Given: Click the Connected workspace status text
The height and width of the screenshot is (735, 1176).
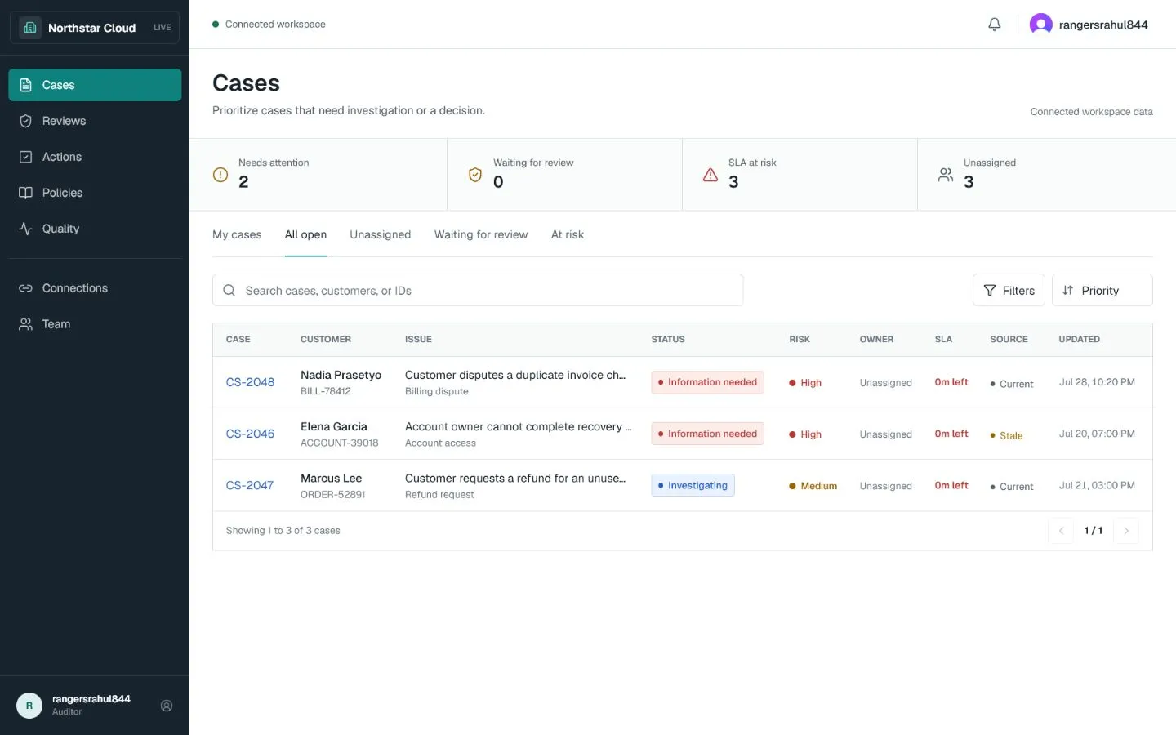Looking at the screenshot, I should pyautogui.click(x=275, y=24).
